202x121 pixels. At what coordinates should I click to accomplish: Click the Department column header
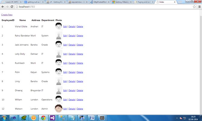[x=48, y=20]
